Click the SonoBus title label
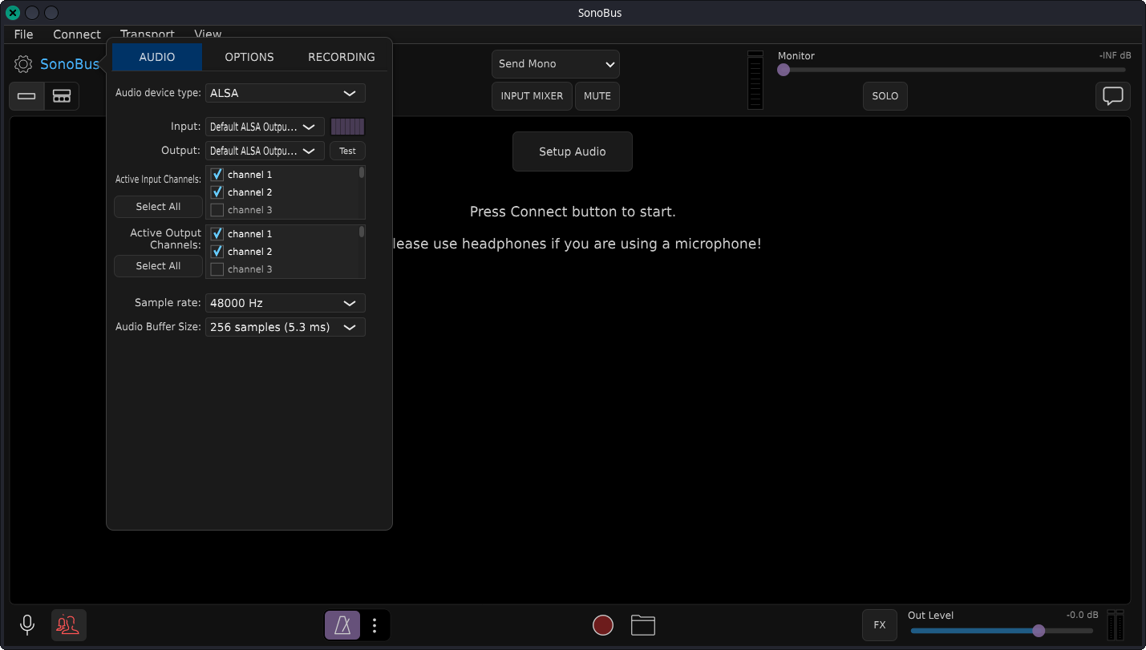This screenshot has width=1146, height=650. point(70,64)
